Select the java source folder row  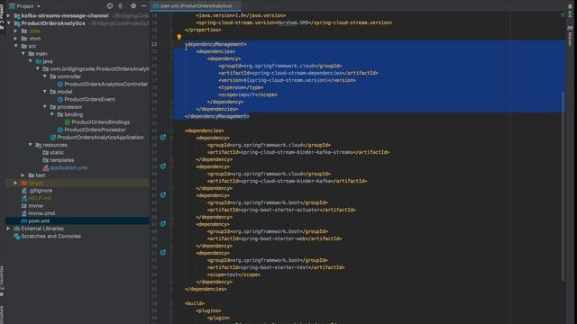point(48,61)
